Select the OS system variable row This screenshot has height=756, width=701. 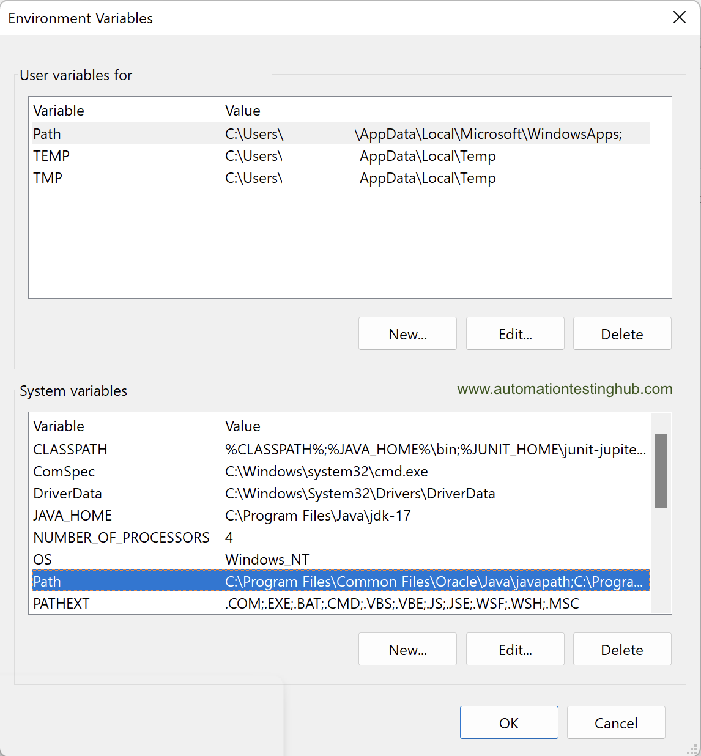[x=341, y=559]
